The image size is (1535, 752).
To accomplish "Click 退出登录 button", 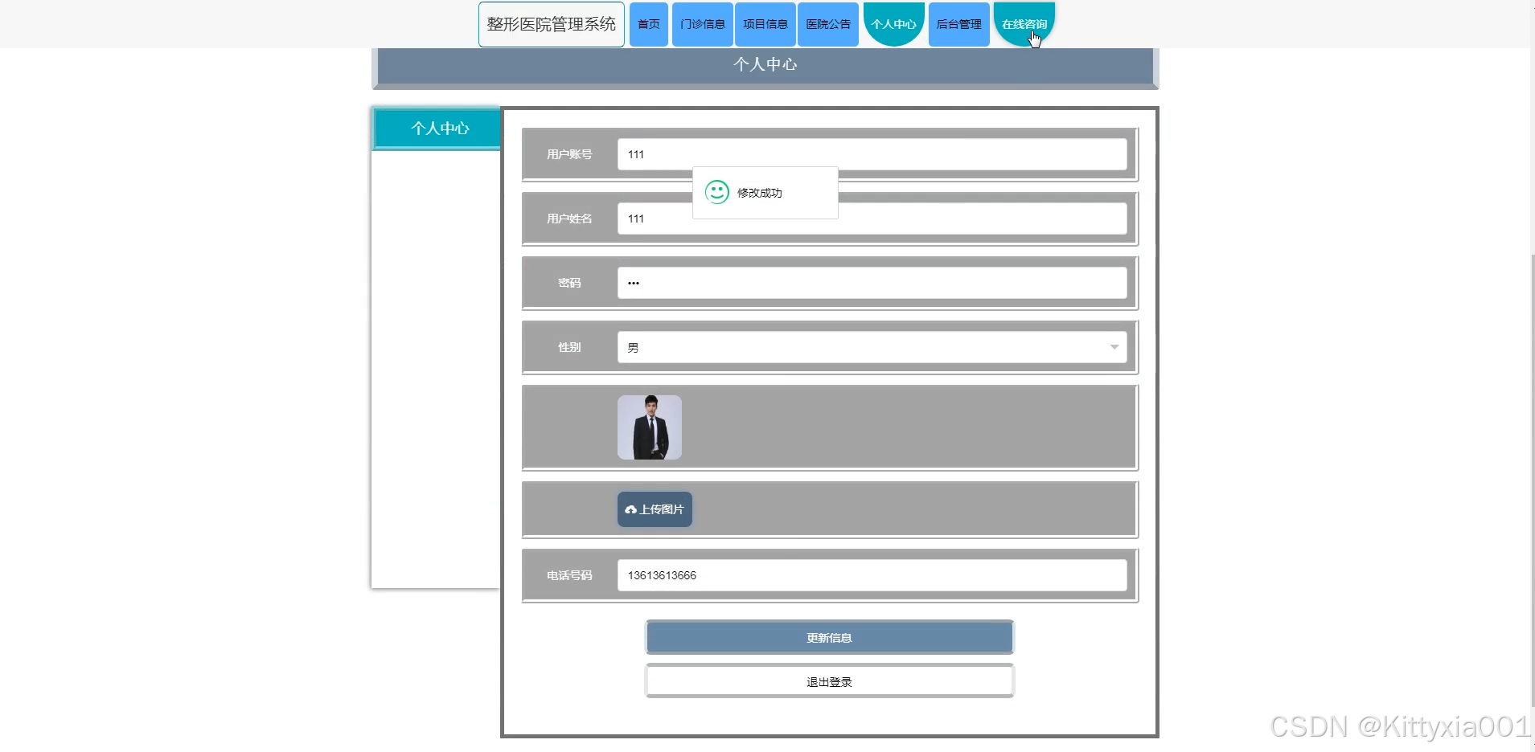I will coord(829,681).
